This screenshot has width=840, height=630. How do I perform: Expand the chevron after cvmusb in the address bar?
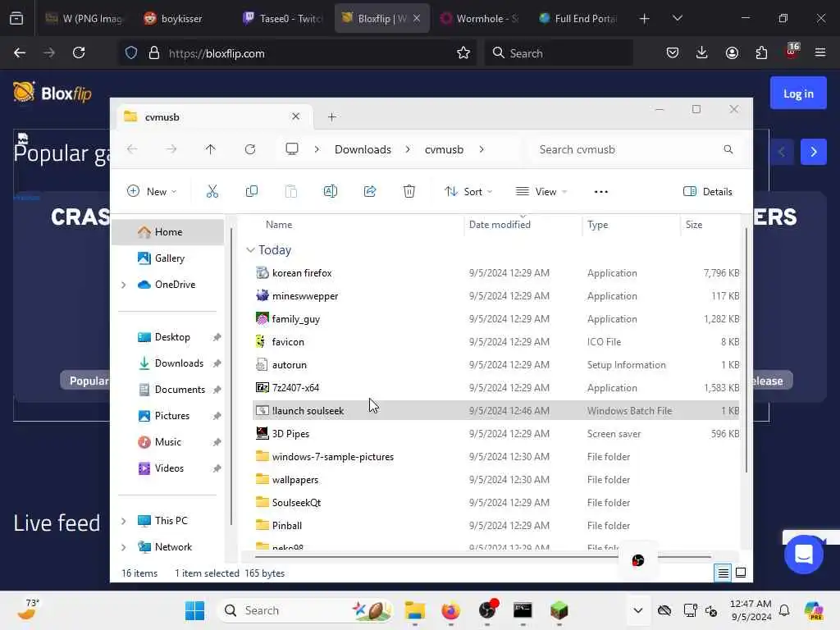(481, 149)
